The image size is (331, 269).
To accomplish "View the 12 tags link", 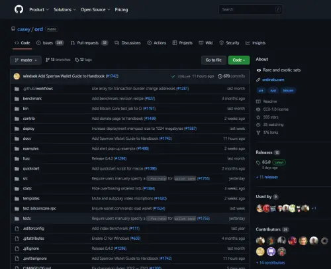I will tap(83, 60).
